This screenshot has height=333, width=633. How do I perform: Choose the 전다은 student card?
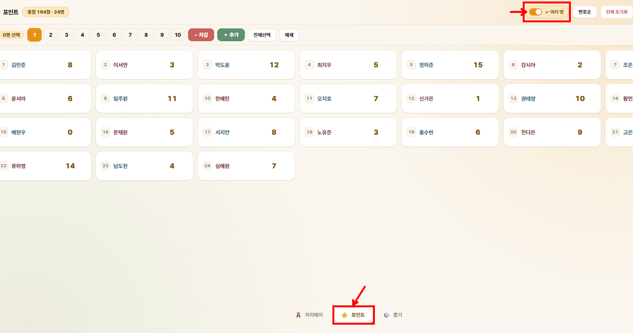tap(552, 132)
